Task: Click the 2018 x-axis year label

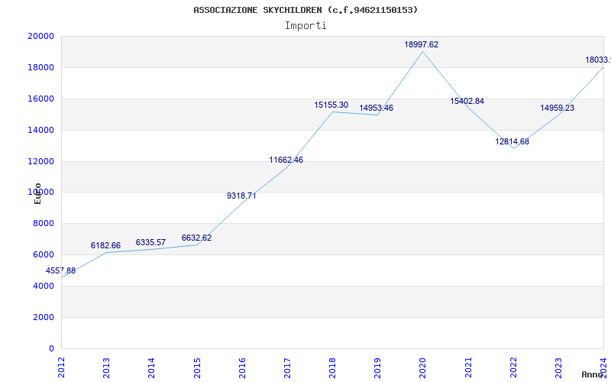Action: pos(332,367)
